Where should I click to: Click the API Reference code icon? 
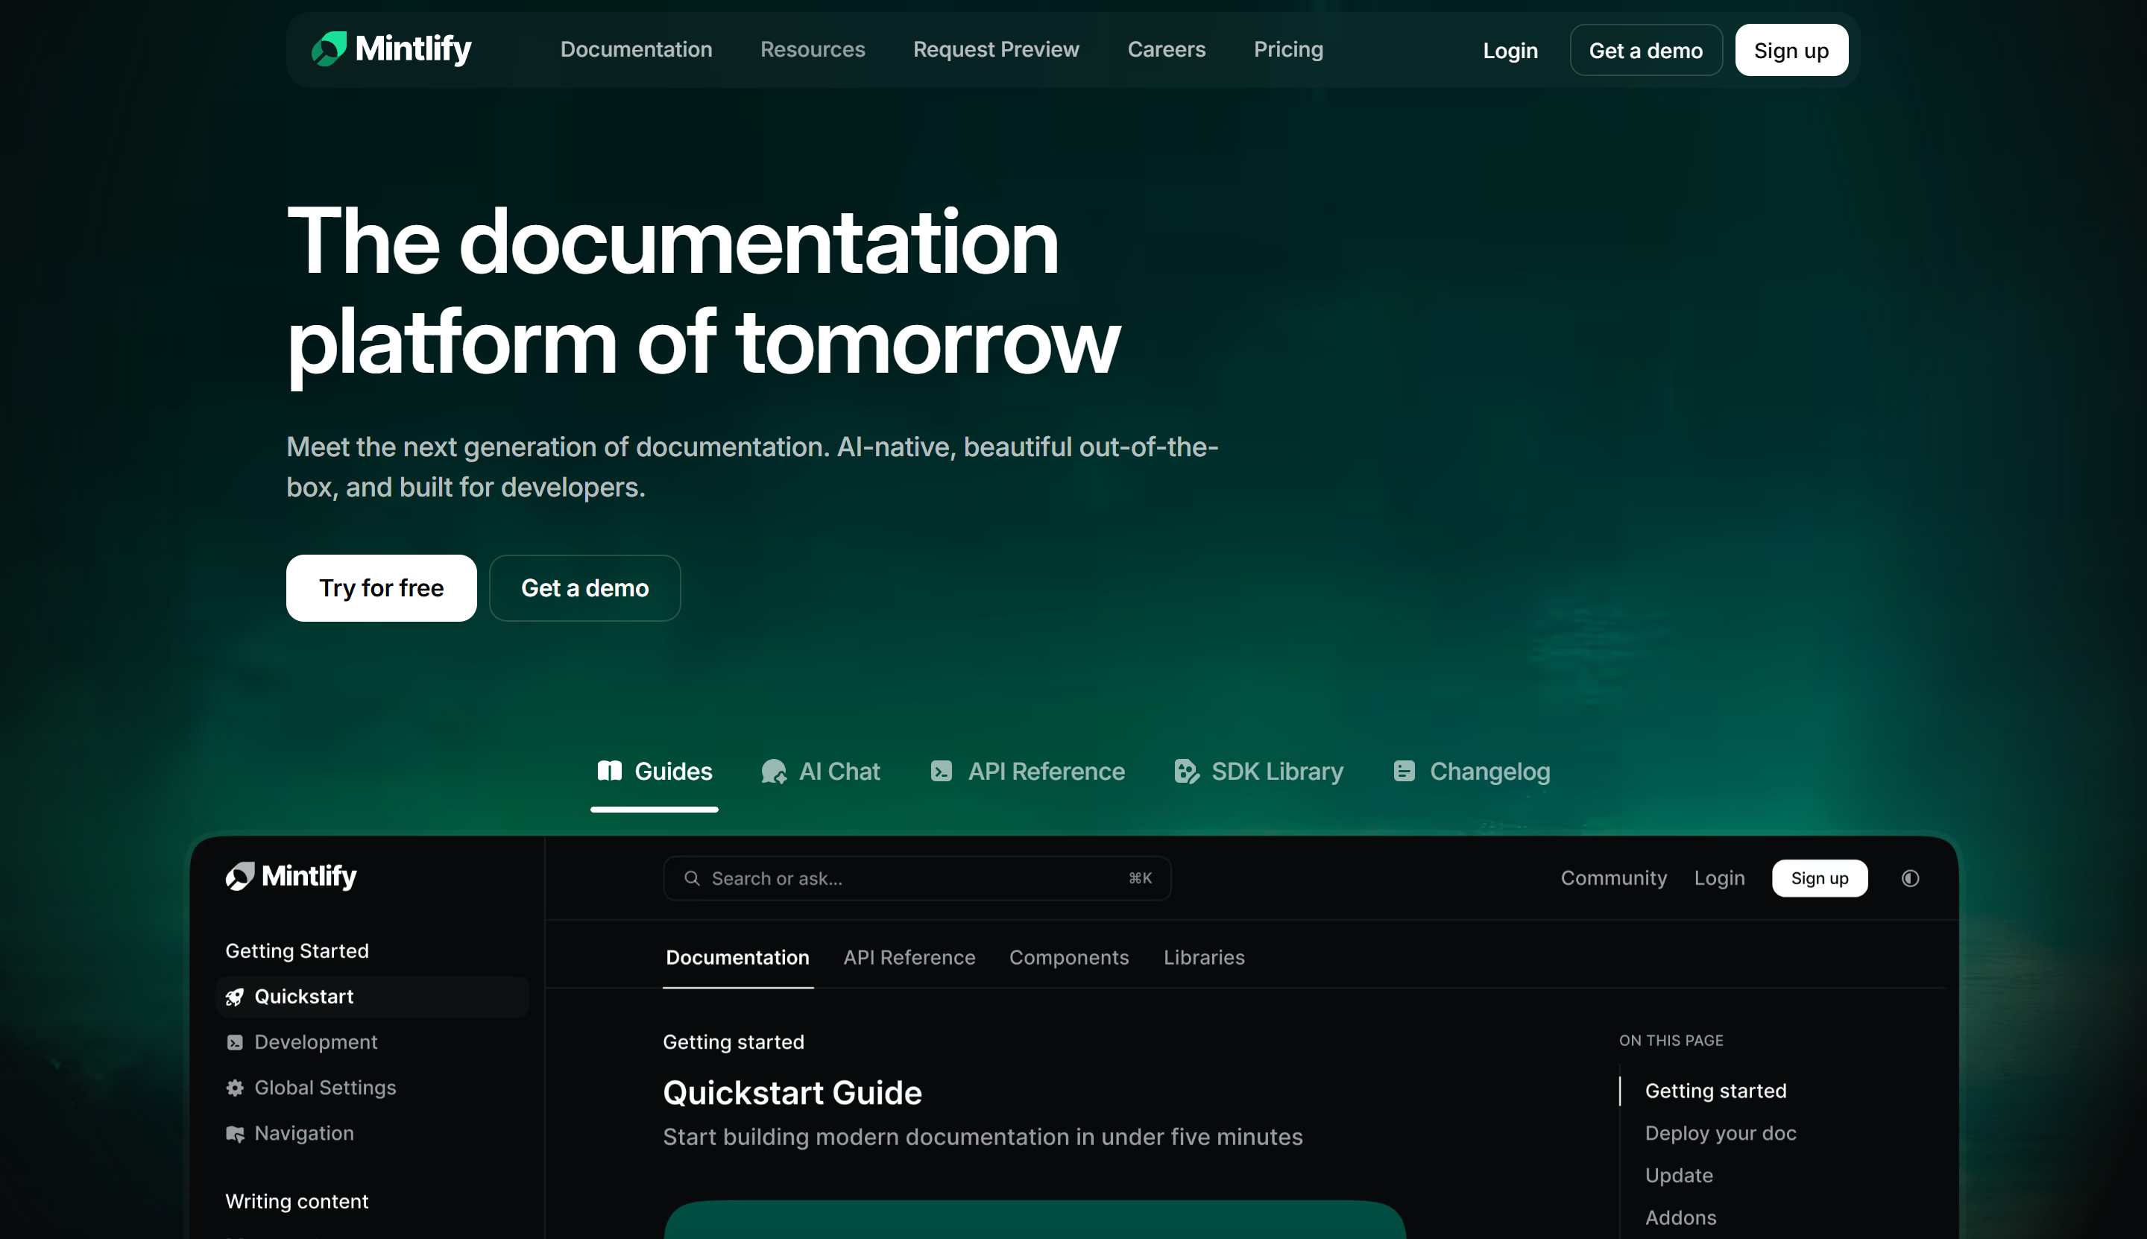[x=941, y=771]
